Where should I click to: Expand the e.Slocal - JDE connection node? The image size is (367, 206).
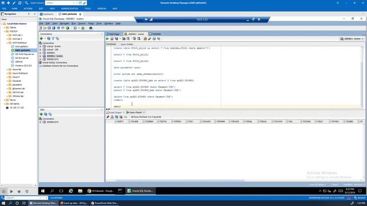point(41,50)
